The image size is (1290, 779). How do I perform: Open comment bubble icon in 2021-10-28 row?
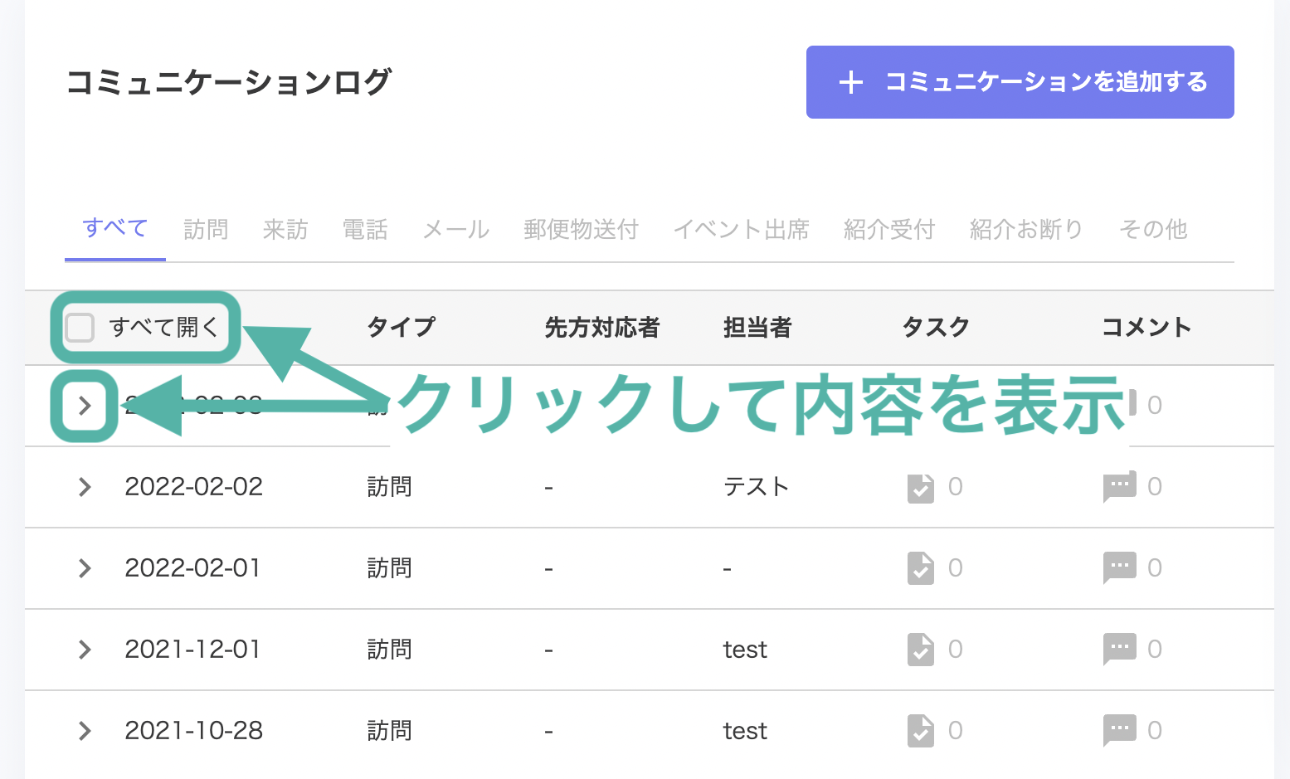click(1119, 731)
